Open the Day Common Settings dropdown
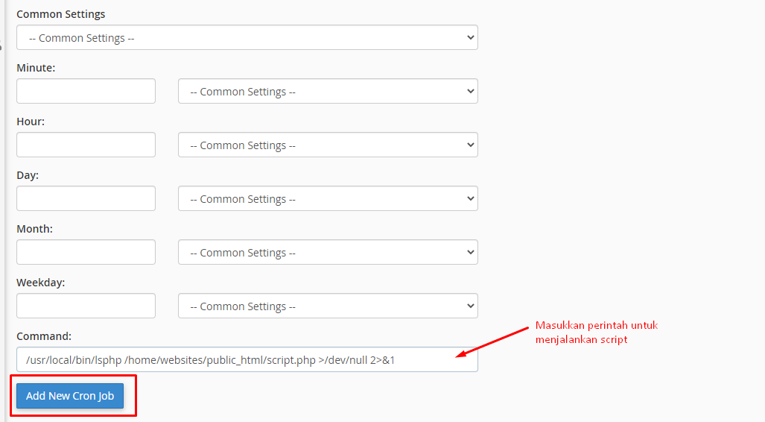 click(x=328, y=199)
